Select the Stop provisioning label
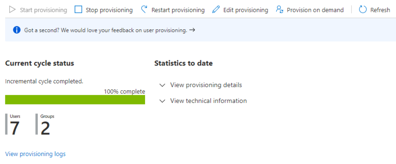Viewport: 396px width, 164px height. tap(109, 10)
